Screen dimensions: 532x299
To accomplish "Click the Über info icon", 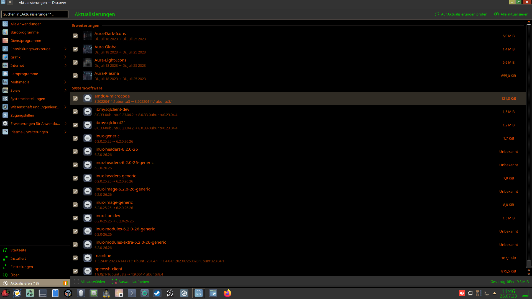I will pyautogui.click(x=5, y=275).
